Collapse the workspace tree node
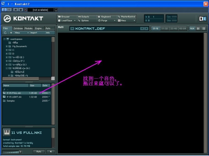 click(x=5, y=39)
